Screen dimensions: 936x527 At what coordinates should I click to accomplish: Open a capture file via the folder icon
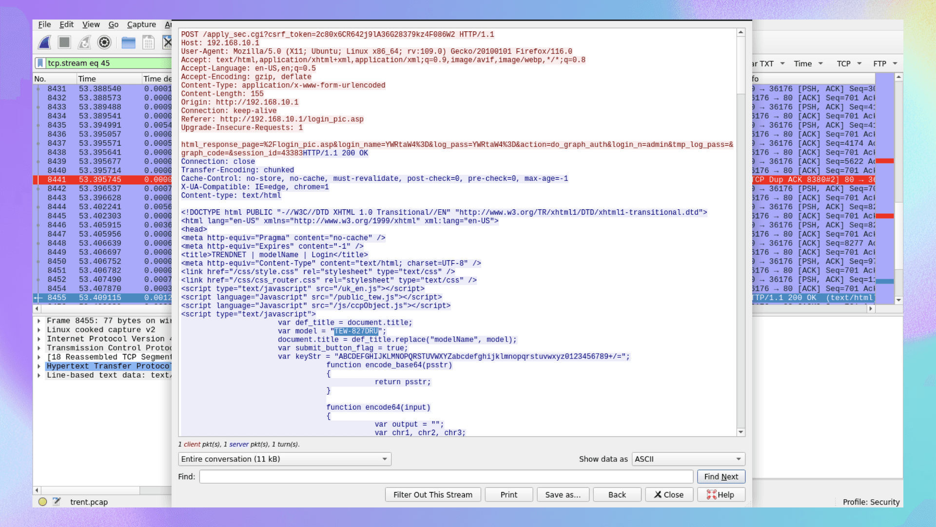128,42
